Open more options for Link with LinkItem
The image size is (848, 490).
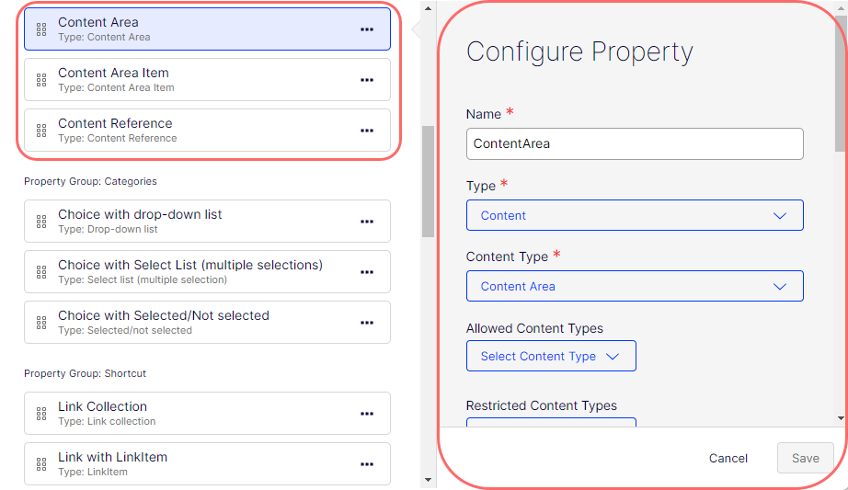point(367,464)
